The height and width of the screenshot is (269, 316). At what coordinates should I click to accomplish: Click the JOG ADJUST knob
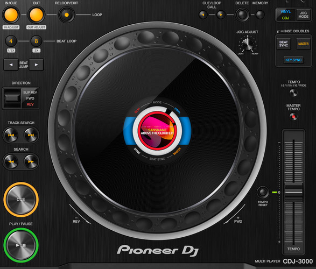coord(248,44)
